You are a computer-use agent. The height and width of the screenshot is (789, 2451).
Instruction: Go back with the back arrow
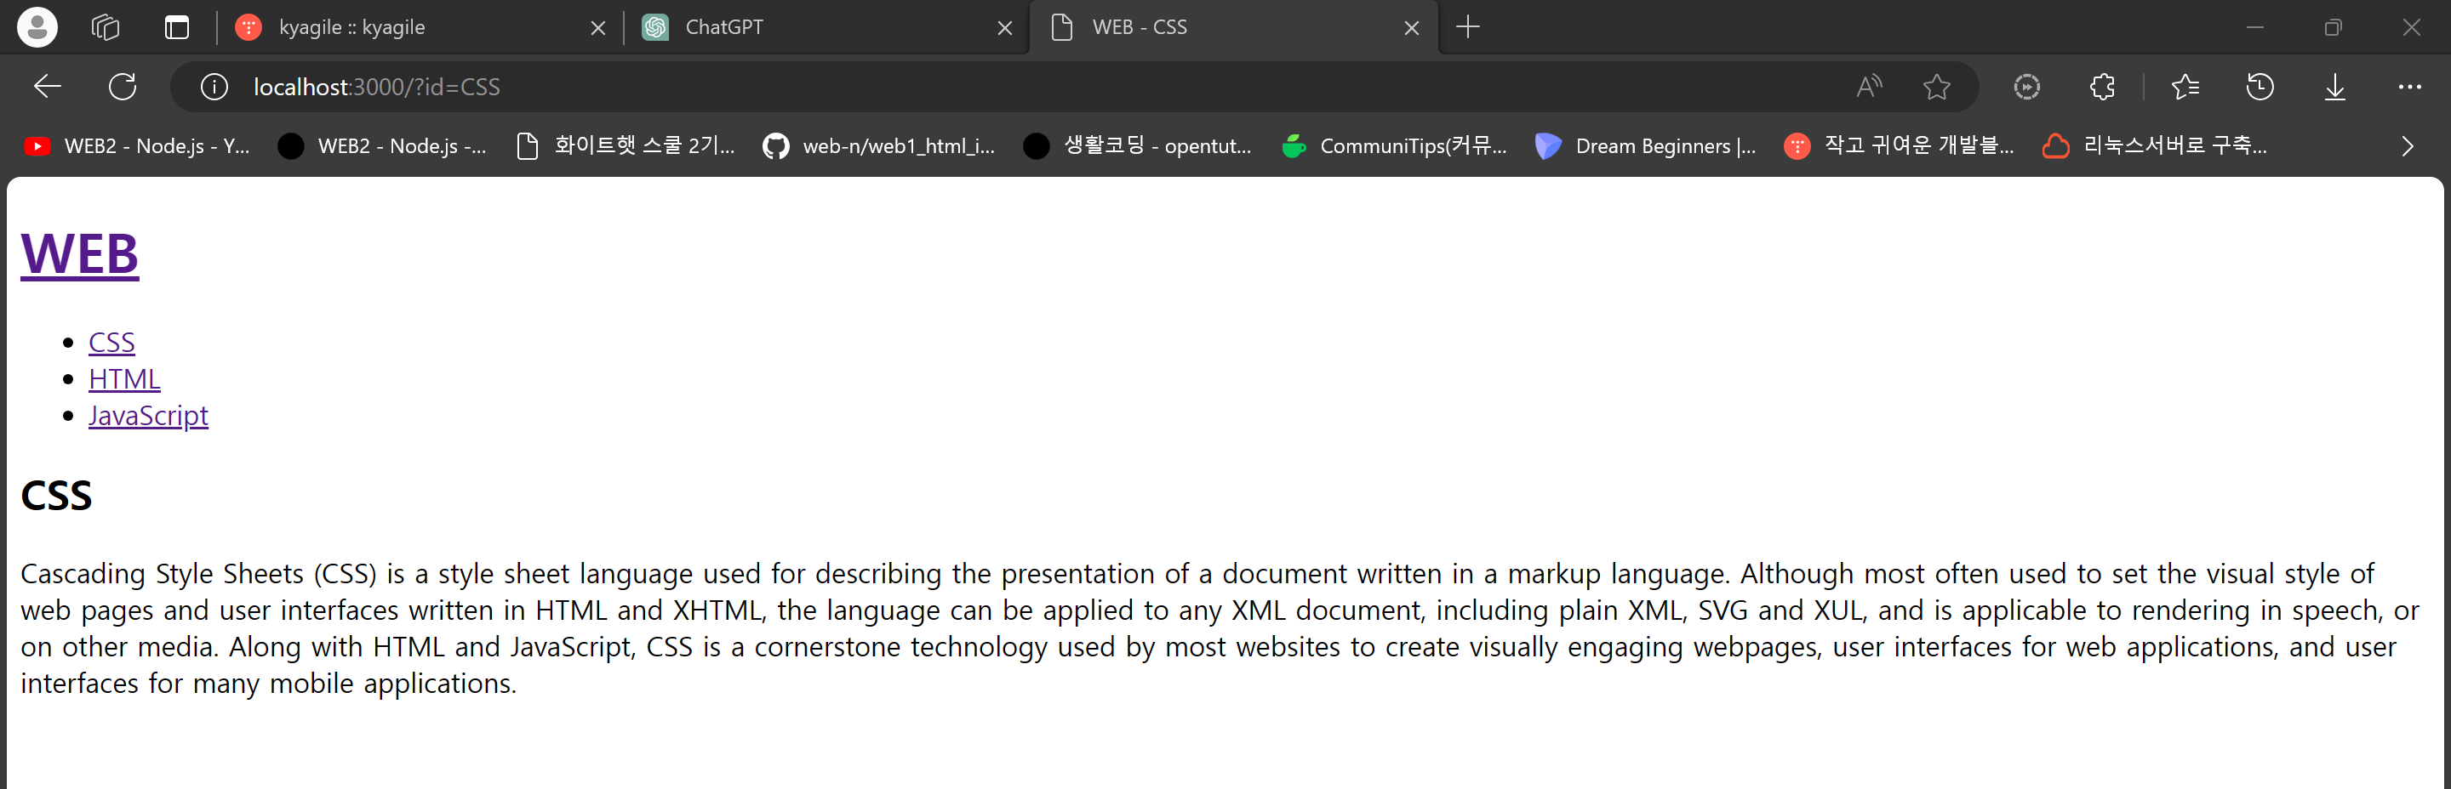(47, 88)
